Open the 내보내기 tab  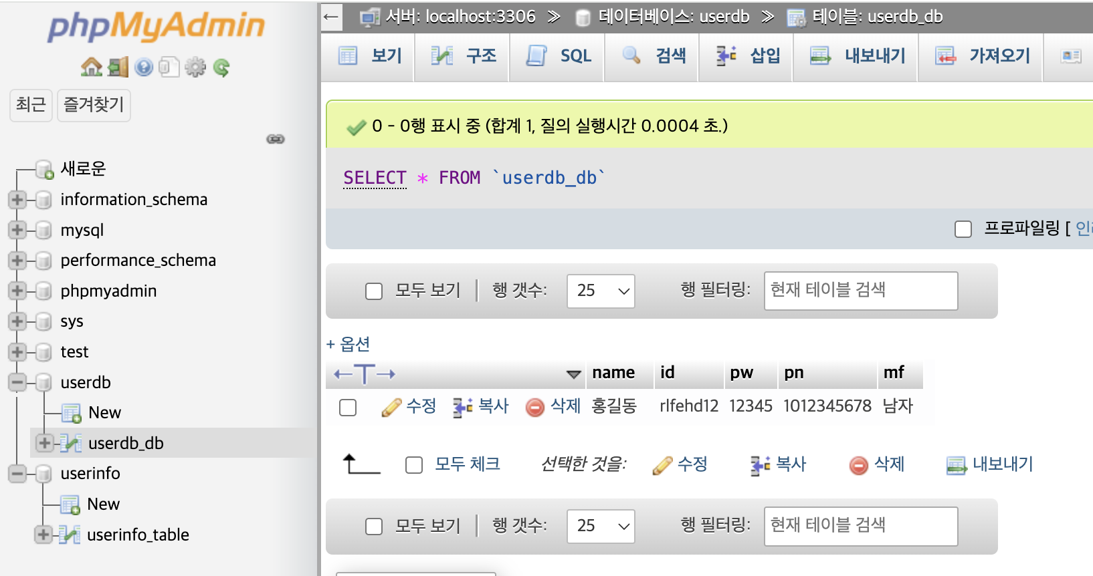click(x=857, y=56)
